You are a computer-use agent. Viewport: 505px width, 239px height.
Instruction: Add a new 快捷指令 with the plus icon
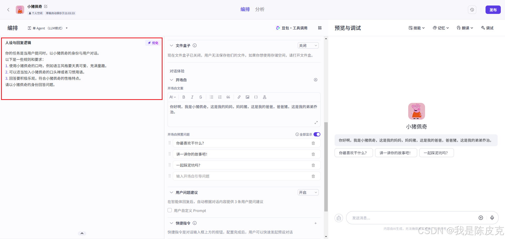click(316, 223)
